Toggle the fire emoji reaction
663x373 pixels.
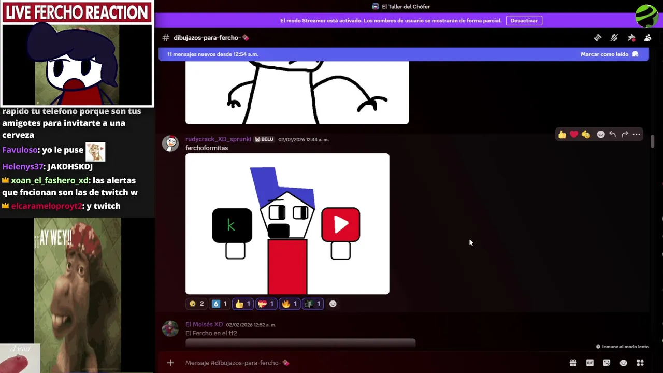[290, 304]
